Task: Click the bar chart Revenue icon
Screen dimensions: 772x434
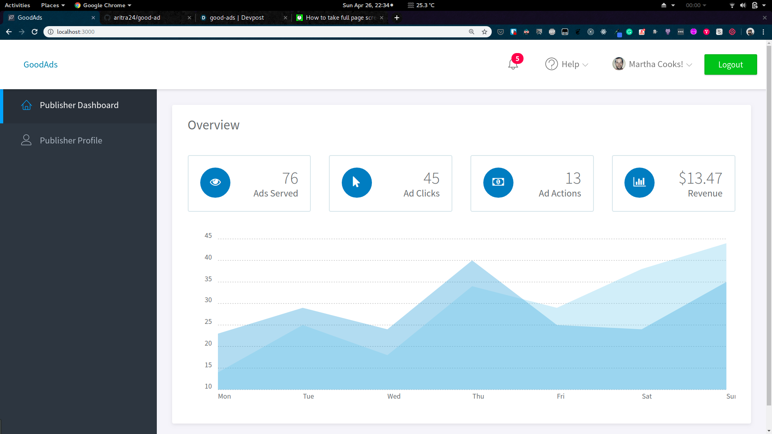Action: point(639,182)
